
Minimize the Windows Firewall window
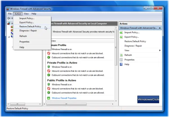(146, 8)
